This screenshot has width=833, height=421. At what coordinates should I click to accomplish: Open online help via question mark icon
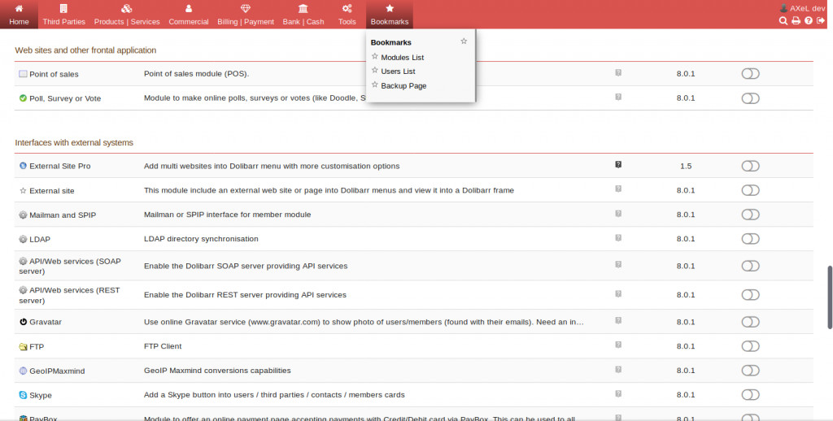[x=809, y=20]
